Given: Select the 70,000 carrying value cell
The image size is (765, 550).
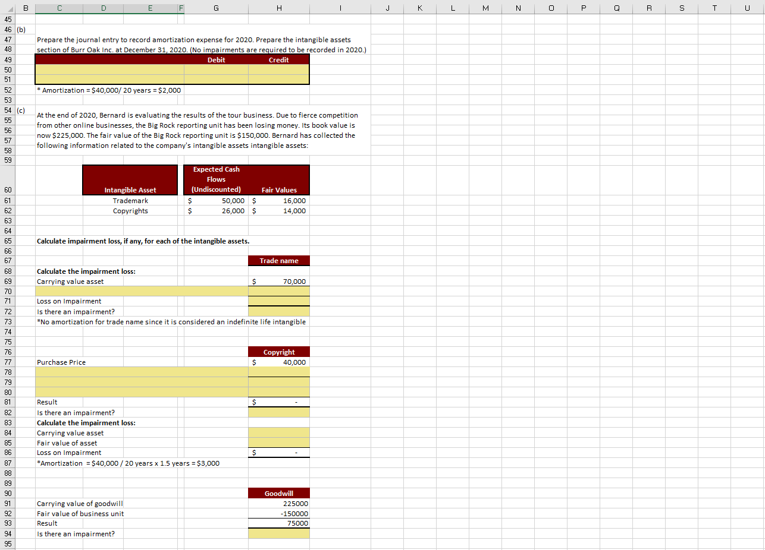Looking at the screenshot, I should coord(278,282).
